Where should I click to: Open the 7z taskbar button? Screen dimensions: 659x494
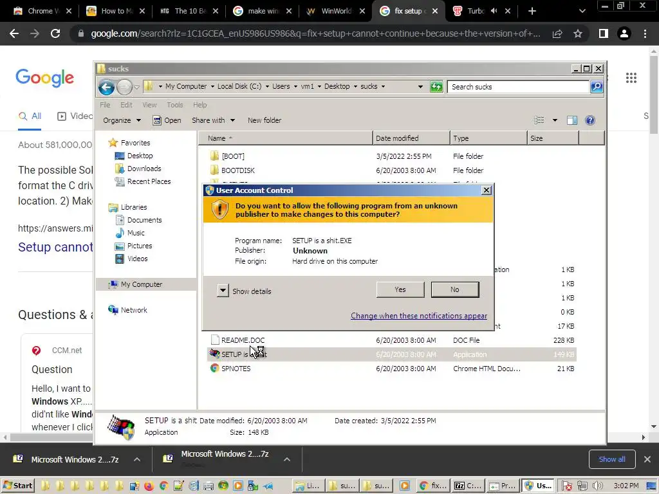[x=468, y=486]
